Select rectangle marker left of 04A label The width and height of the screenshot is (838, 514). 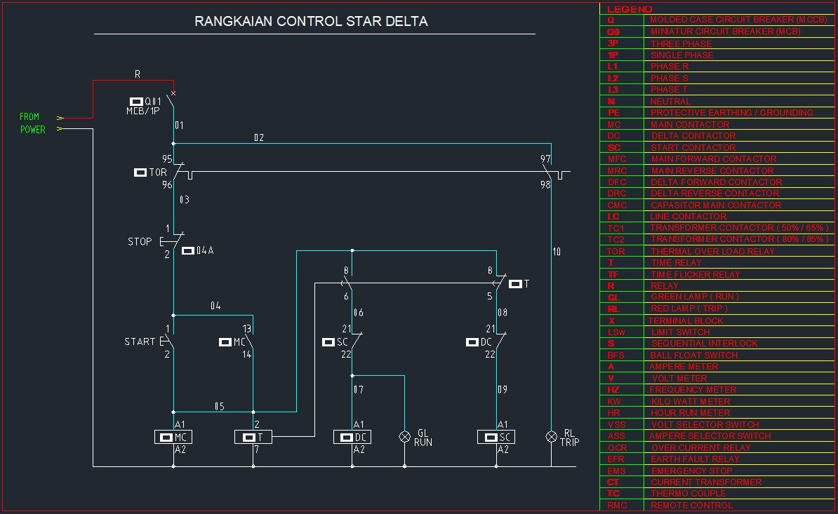point(188,250)
